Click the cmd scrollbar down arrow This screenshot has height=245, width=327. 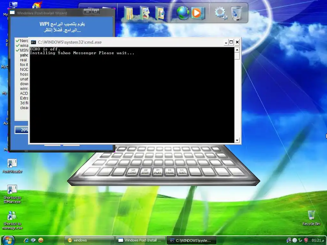[x=237, y=140]
